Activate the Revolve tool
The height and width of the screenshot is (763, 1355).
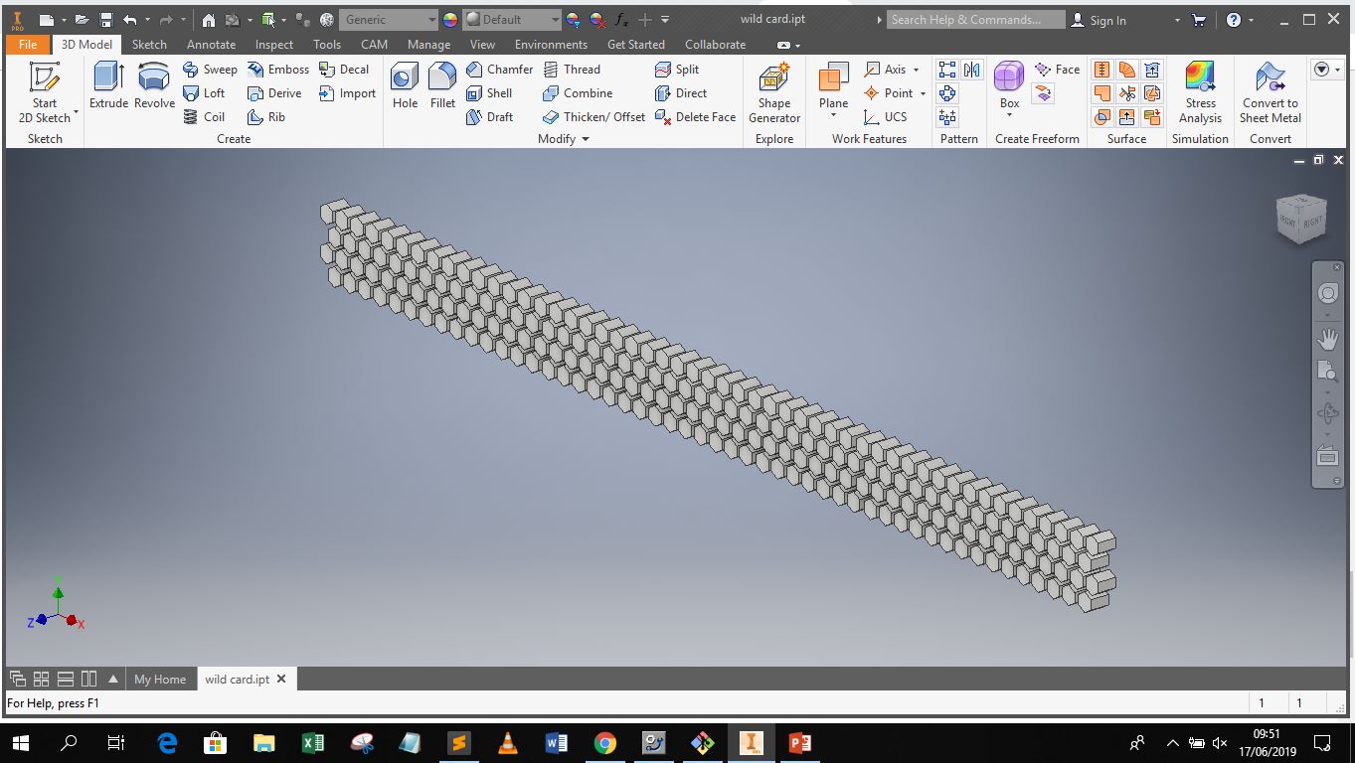pyautogui.click(x=154, y=86)
